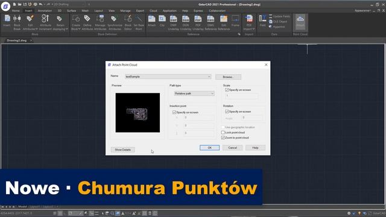Click Cancel in Attach Point Cloud dialog

coord(232,148)
